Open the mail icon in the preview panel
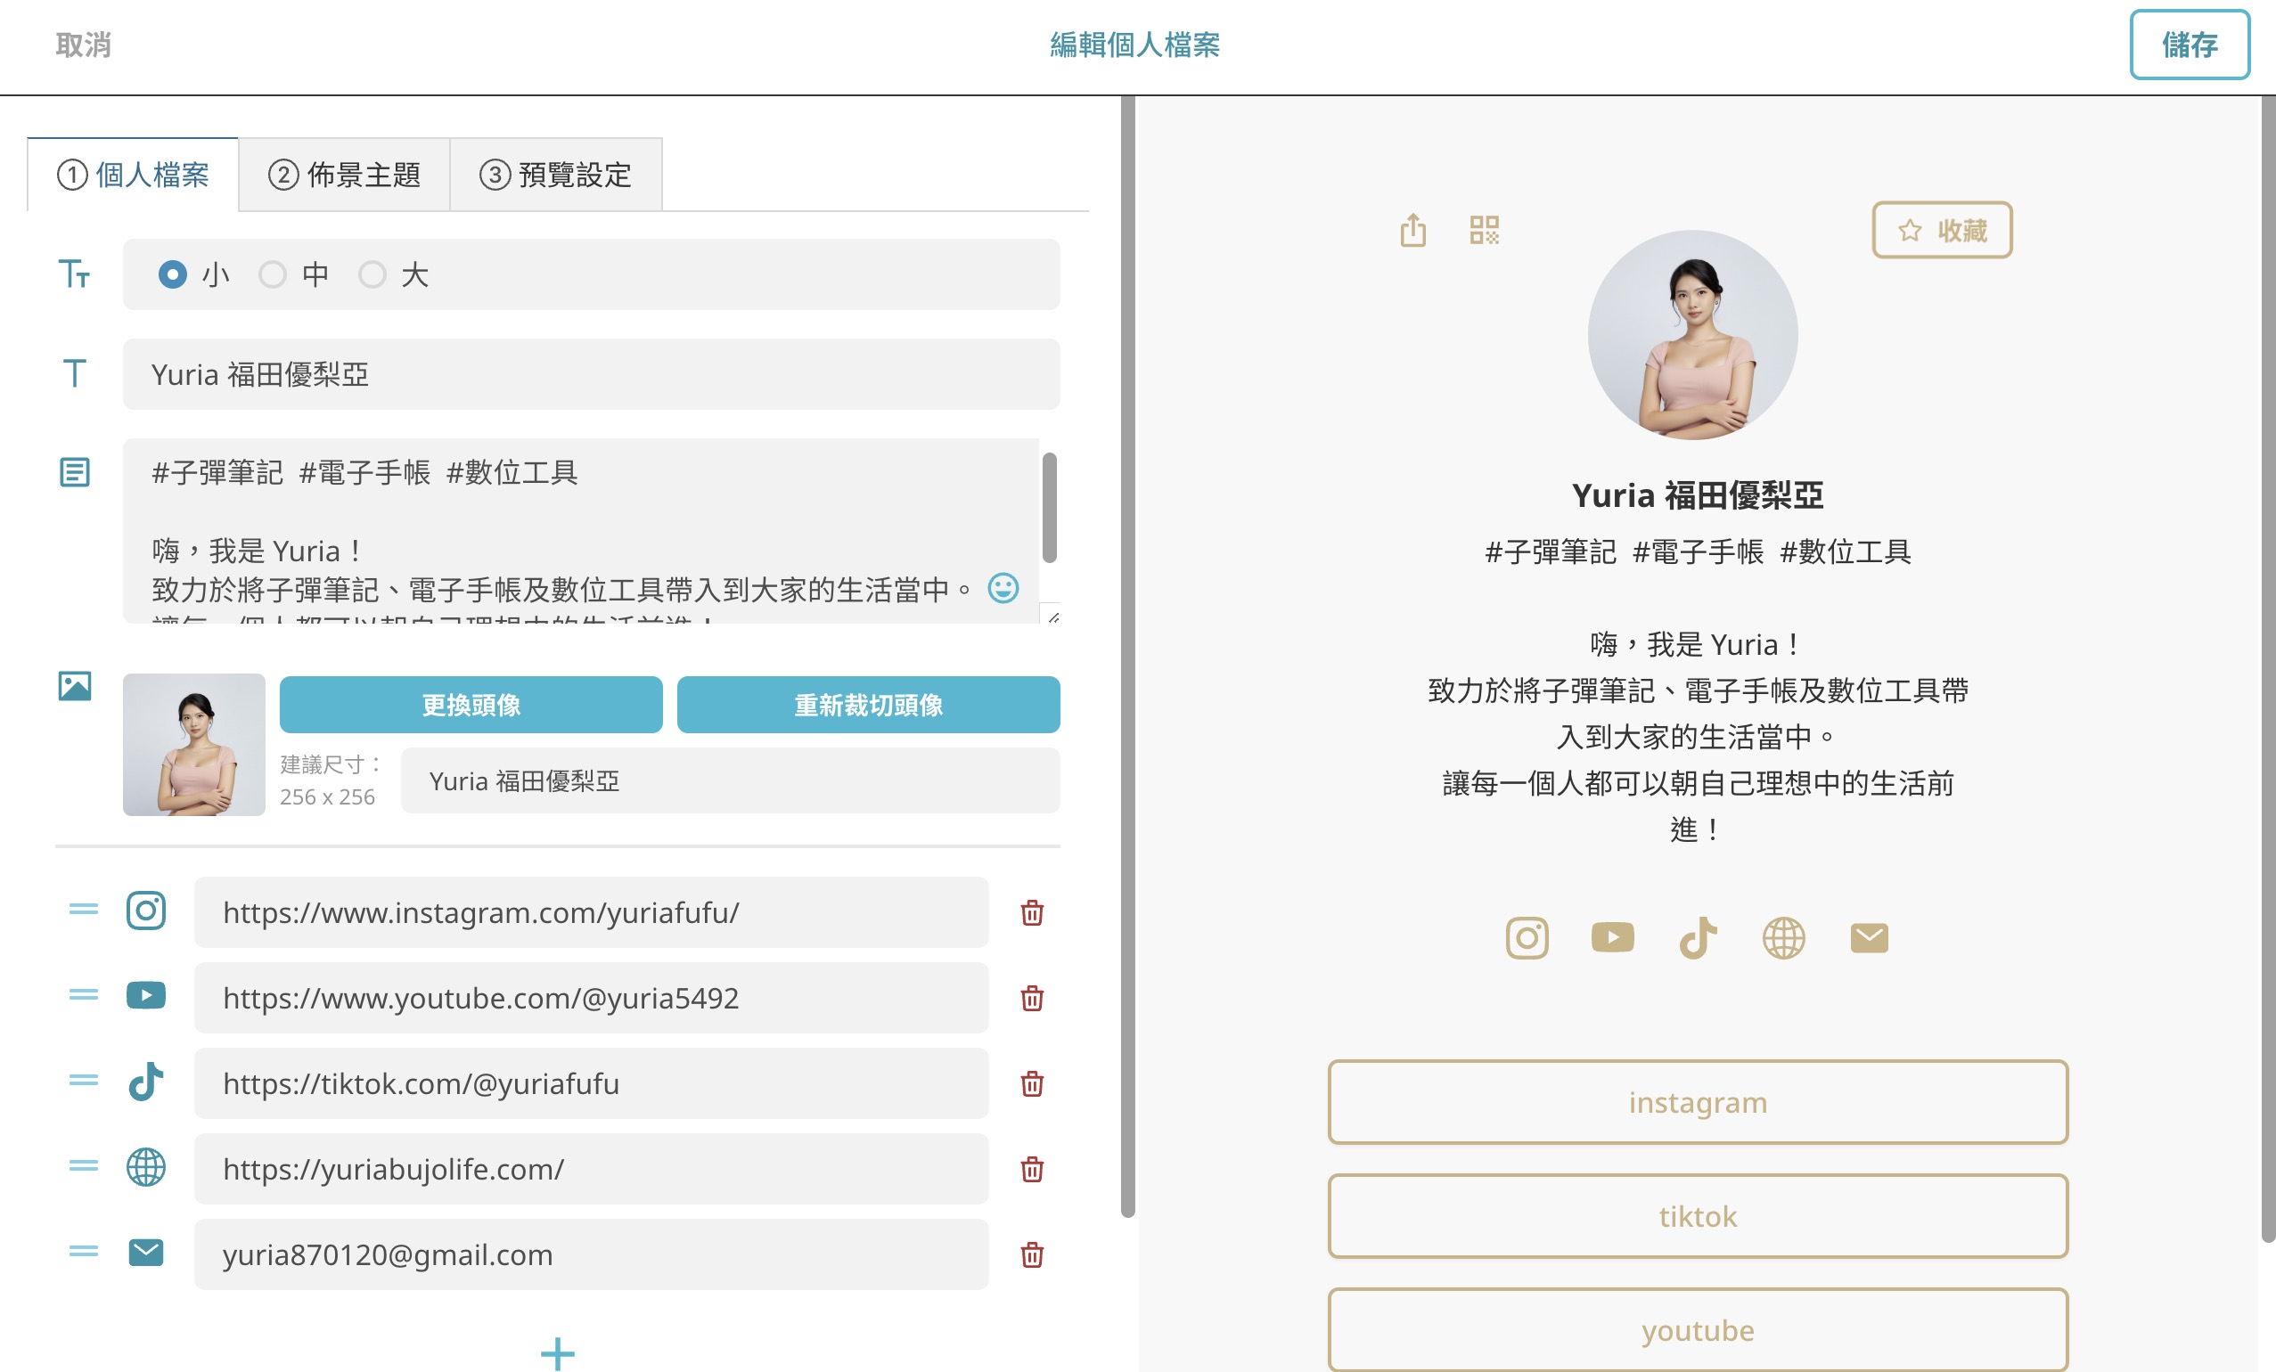Image resolution: width=2276 pixels, height=1372 pixels. coord(1870,938)
